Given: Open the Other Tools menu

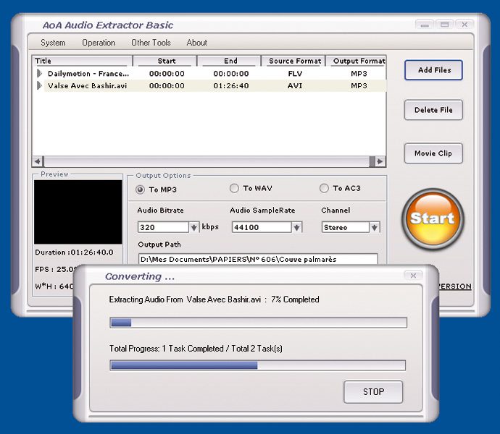Looking at the screenshot, I should point(151,43).
